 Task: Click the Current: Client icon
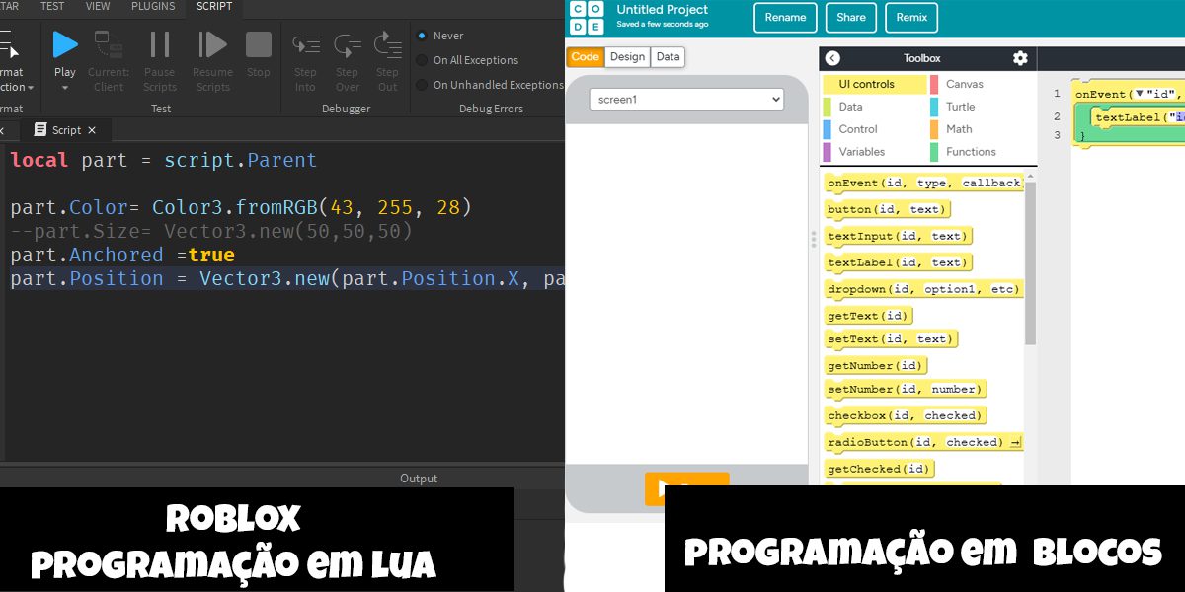107,44
